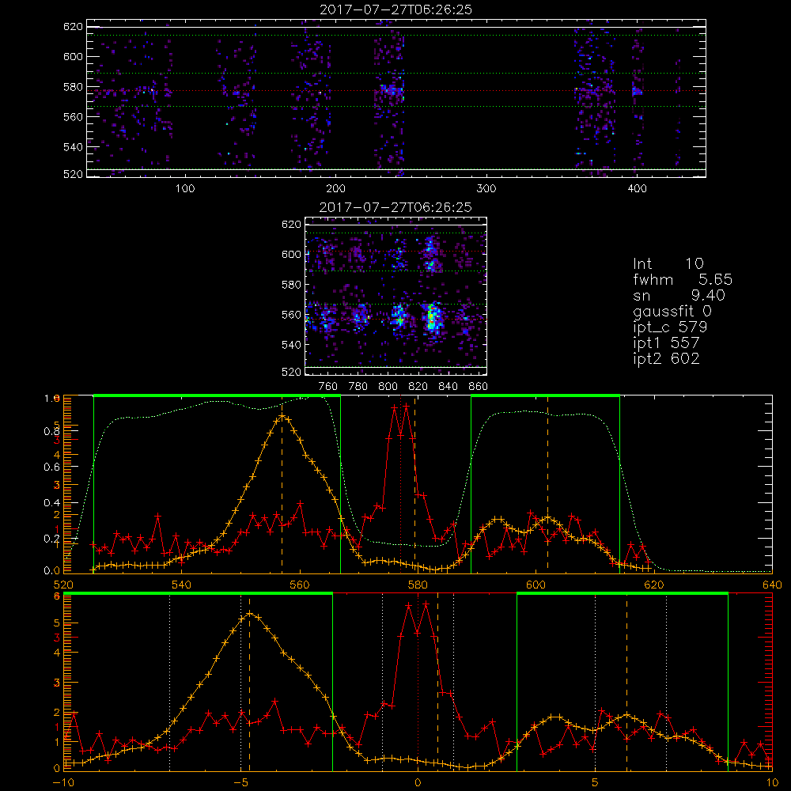The height and width of the screenshot is (791, 791).
Task: Click y-axis label 560 on middle plot
Action: [x=291, y=315]
